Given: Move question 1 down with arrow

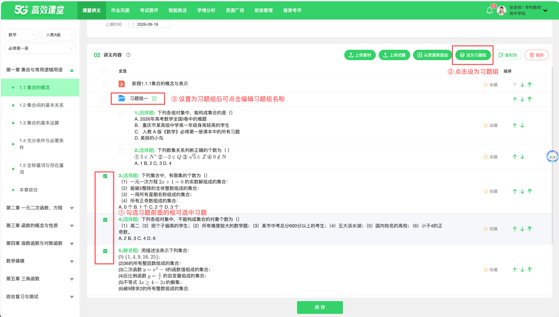Looking at the screenshot, I should pos(522,126).
